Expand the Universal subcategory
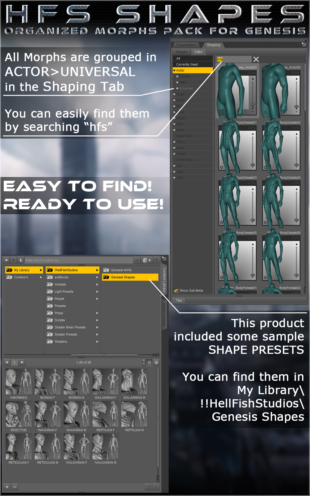 click(177, 88)
